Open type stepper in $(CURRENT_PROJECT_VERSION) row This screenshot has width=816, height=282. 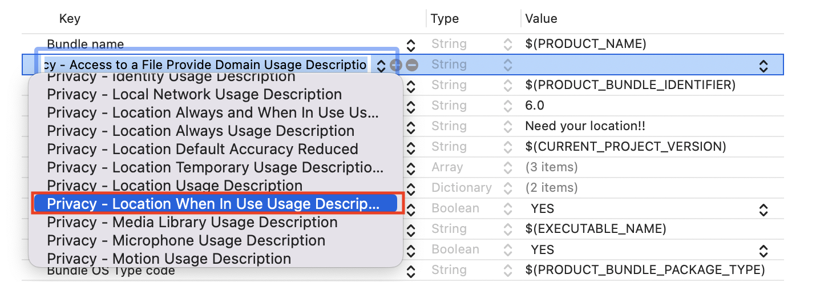(507, 147)
